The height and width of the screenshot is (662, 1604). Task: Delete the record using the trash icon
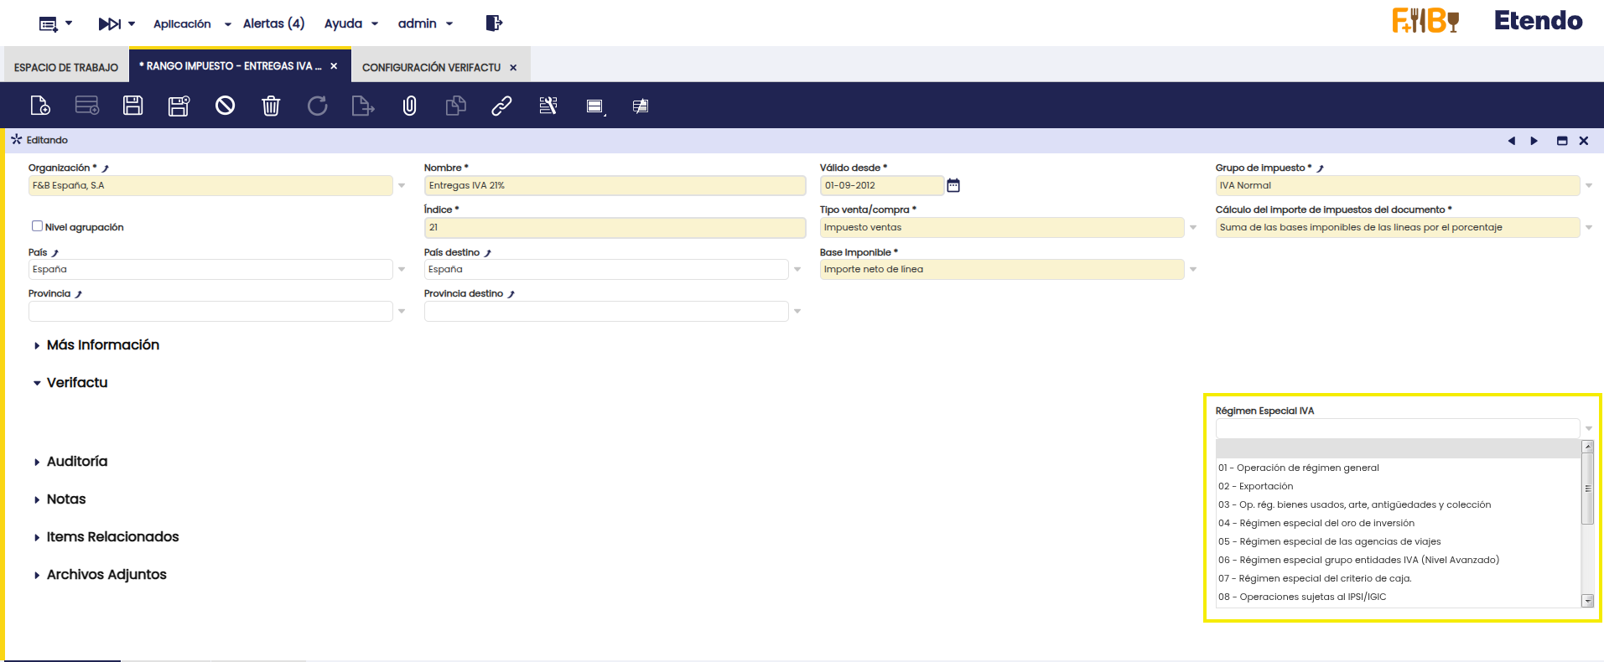[x=271, y=106]
